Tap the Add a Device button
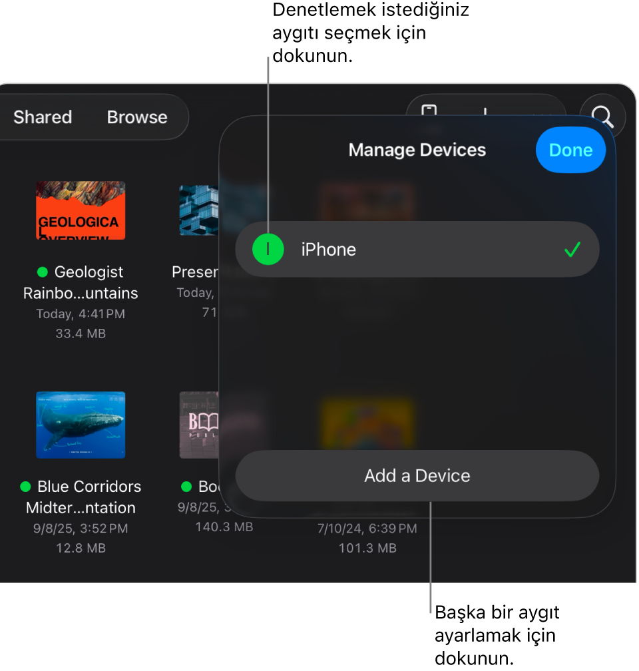 [x=417, y=476]
